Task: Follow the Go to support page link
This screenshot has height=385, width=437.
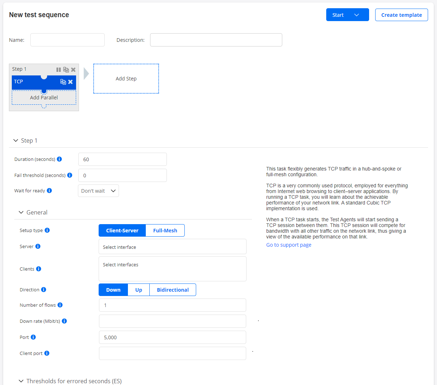Action: 288,245
